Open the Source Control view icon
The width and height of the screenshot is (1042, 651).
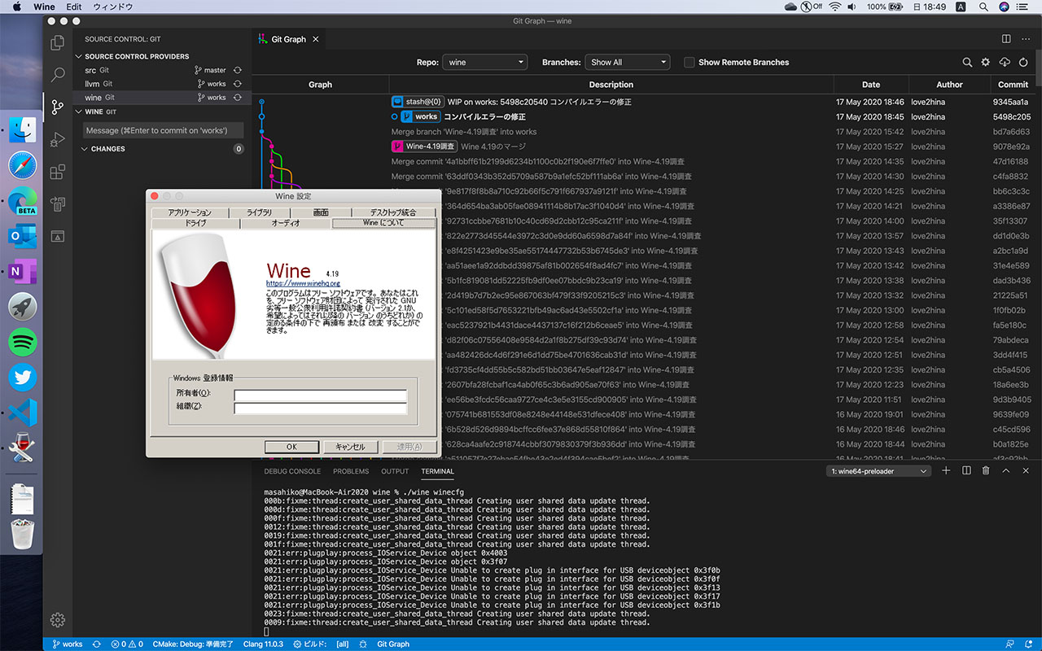pyautogui.click(x=58, y=107)
